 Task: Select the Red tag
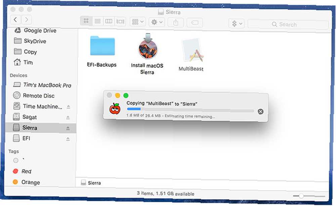(x=22, y=171)
